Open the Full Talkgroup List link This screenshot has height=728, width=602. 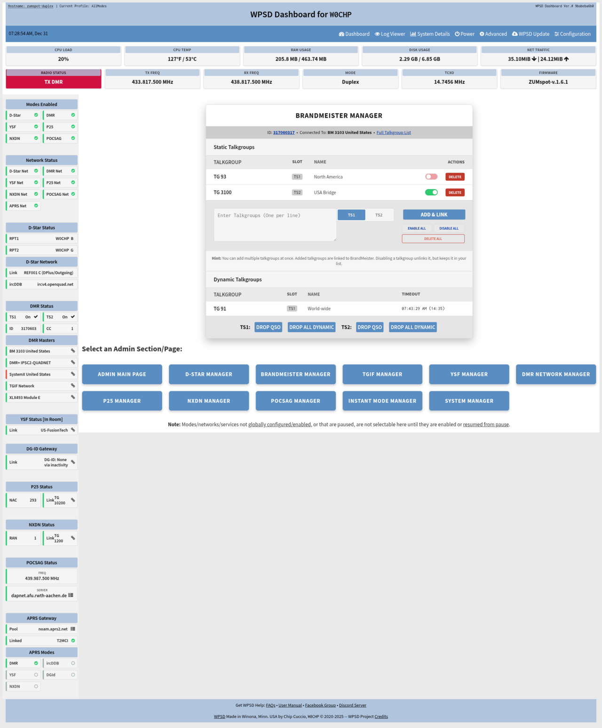(x=394, y=133)
